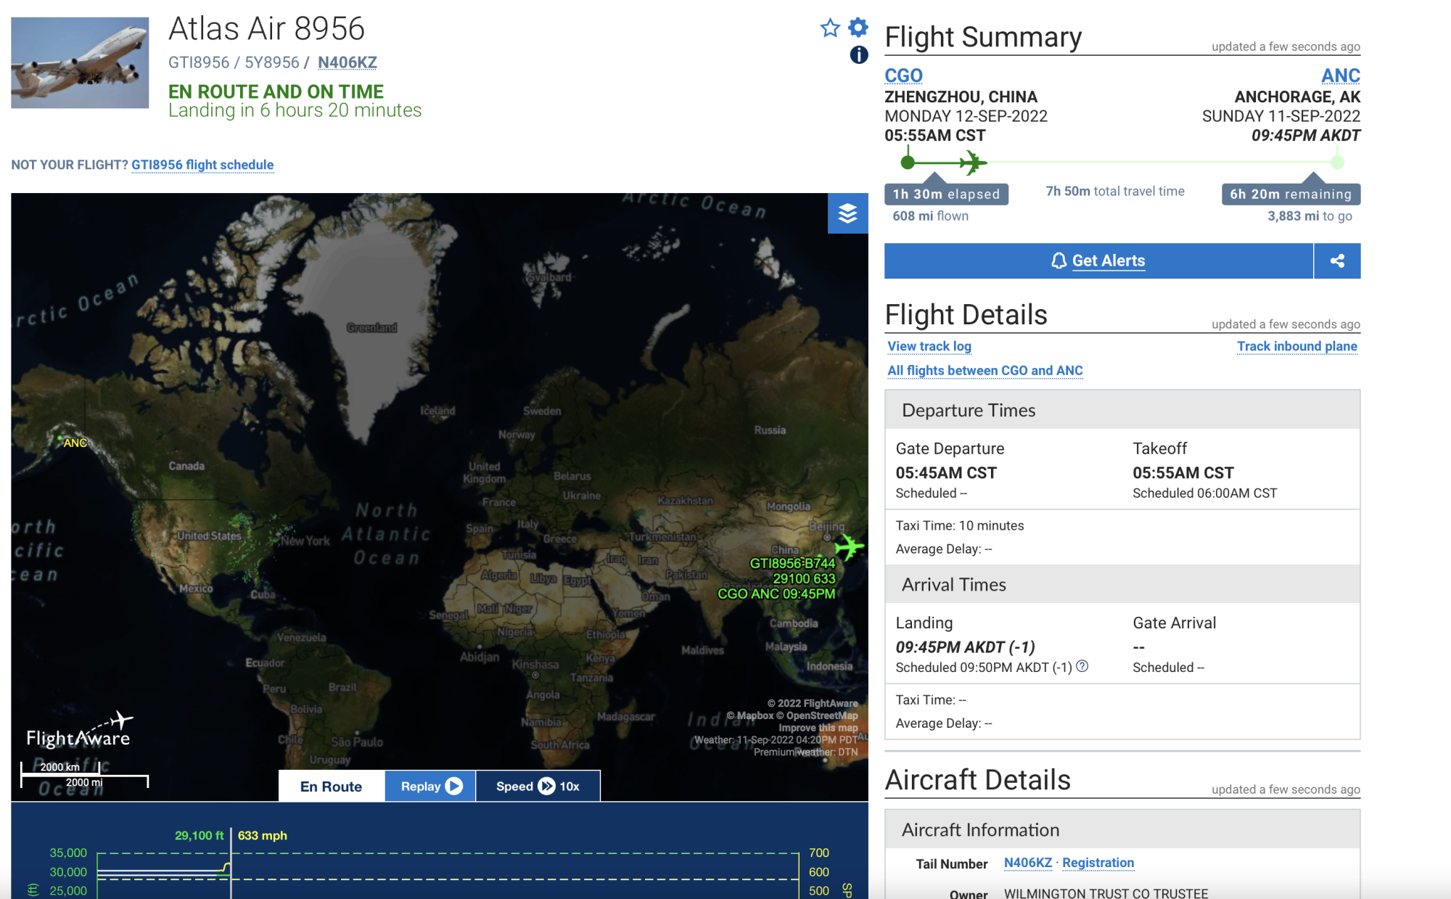Open flight page settings gear icon

click(858, 28)
